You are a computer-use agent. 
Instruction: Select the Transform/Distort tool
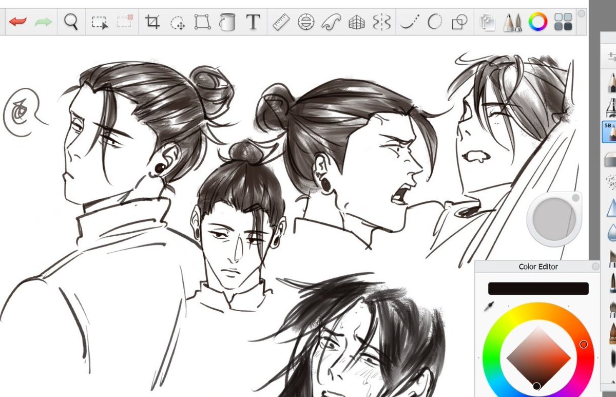coord(203,22)
